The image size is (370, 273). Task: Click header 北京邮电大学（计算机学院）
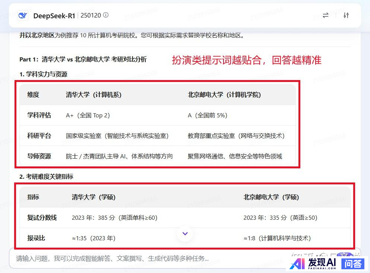click(x=224, y=95)
